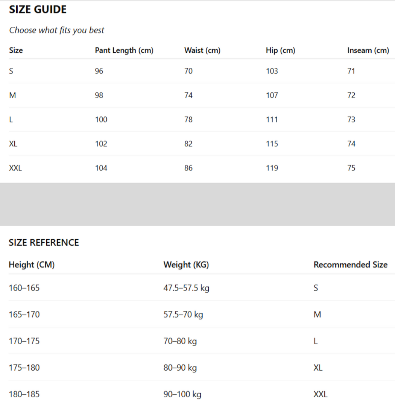Click the SIZE GUIDE heading
395x412 pixels.
tap(38, 10)
